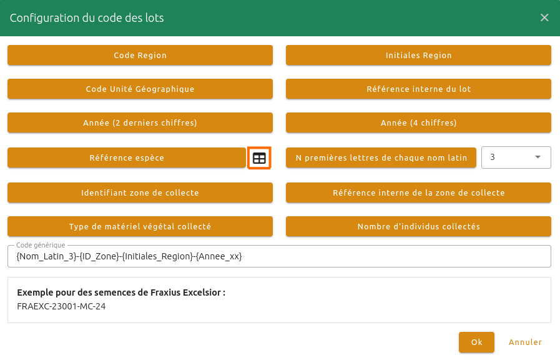Add Code Unité Géographique to code
Image resolution: width=560 pixels, height=360 pixels.
click(x=140, y=89)
